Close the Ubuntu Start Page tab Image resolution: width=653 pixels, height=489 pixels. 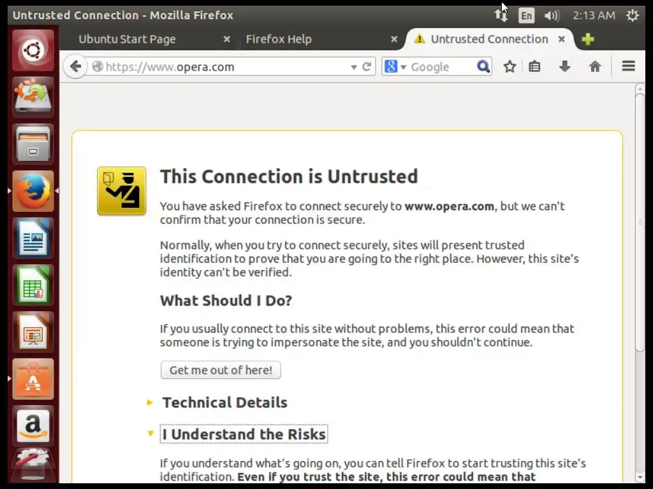click(226, 39)
